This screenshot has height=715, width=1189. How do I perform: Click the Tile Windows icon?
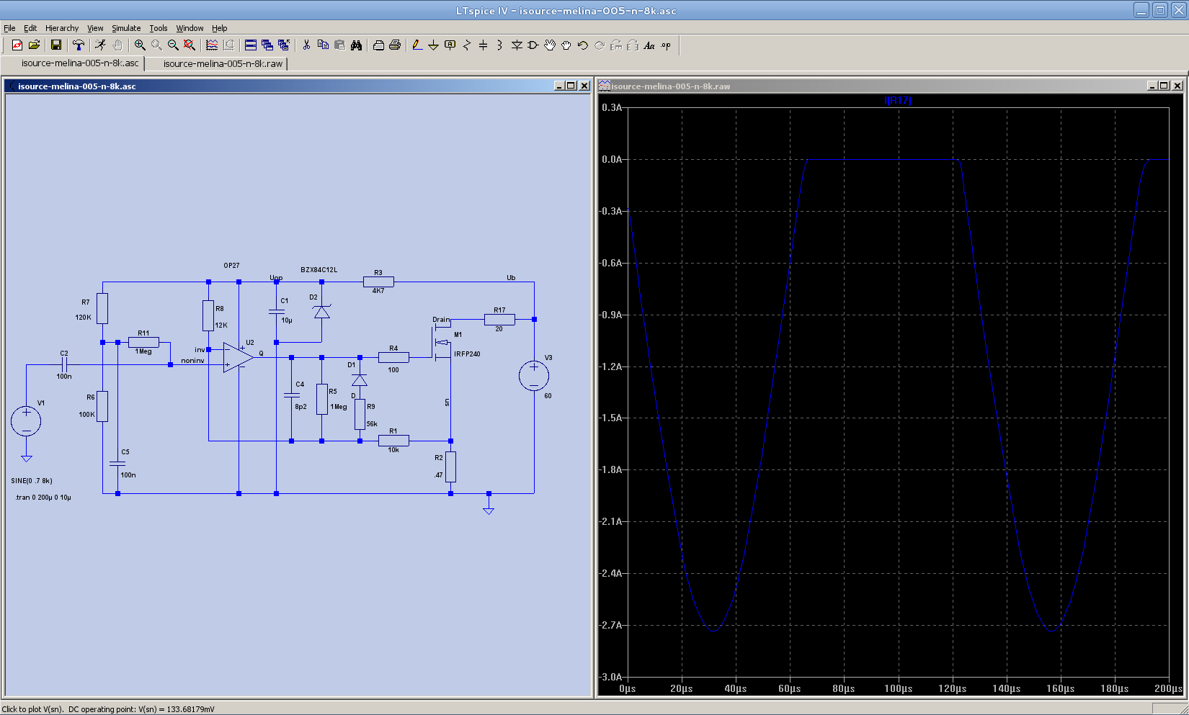(250, 45)
